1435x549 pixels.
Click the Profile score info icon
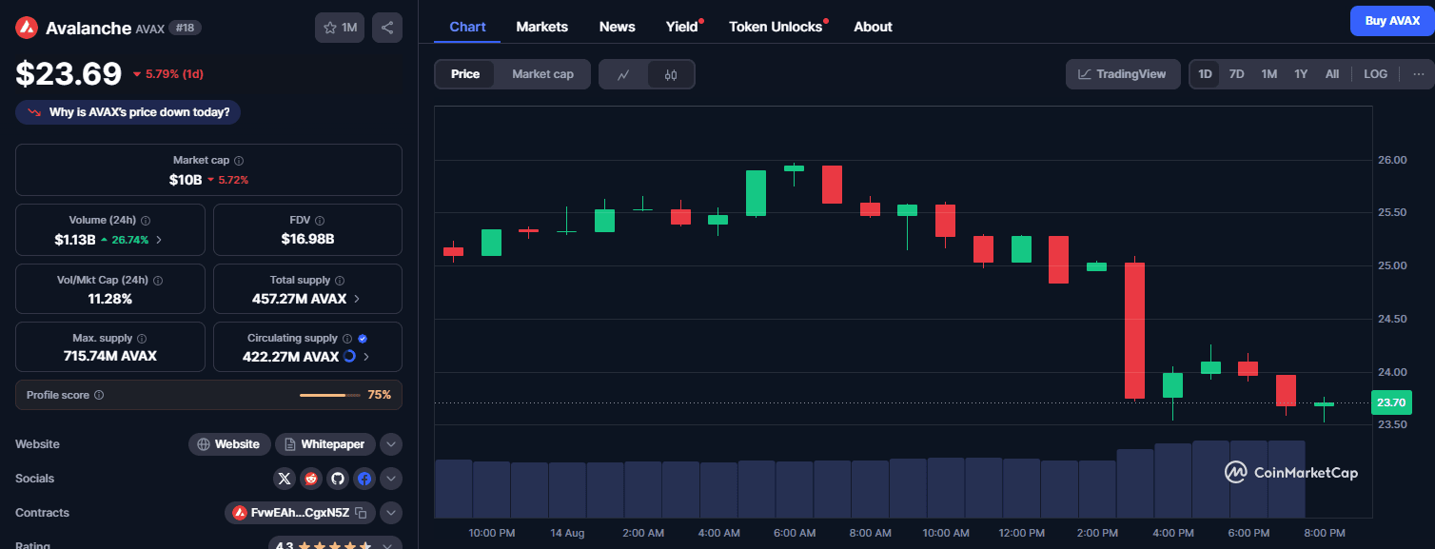[99, 395]
